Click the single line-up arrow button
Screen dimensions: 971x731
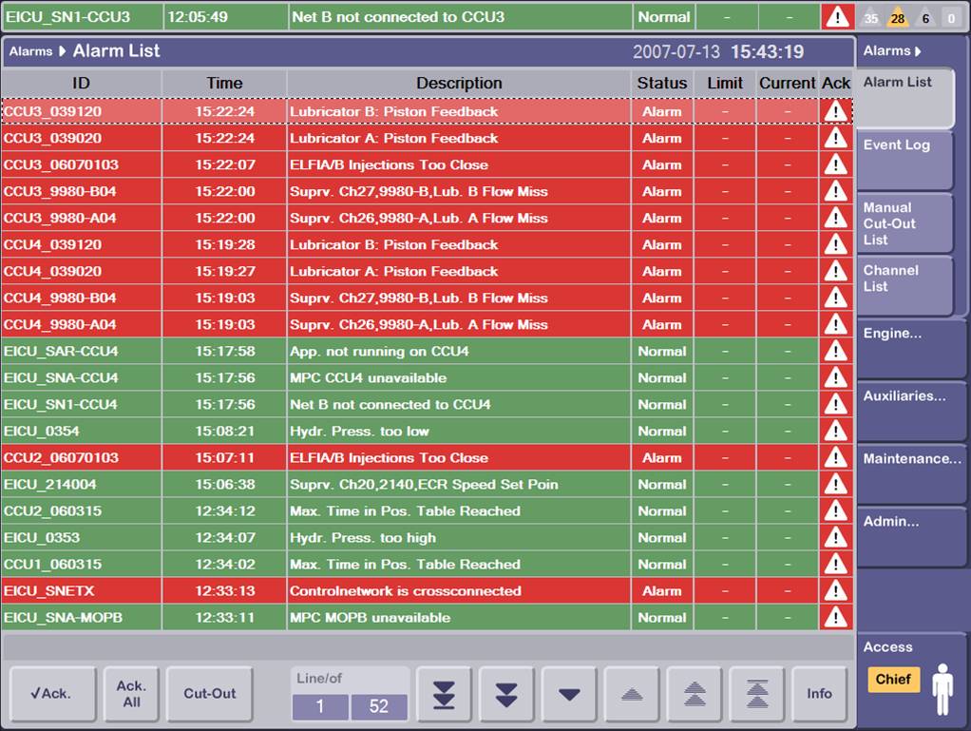pyautogui.click(x=632, y=694)
